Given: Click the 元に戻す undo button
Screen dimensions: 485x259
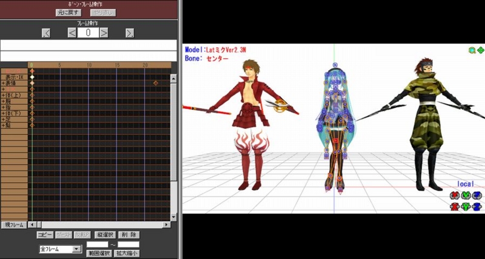Looking at the screenshot, I should tap(69, 13).
